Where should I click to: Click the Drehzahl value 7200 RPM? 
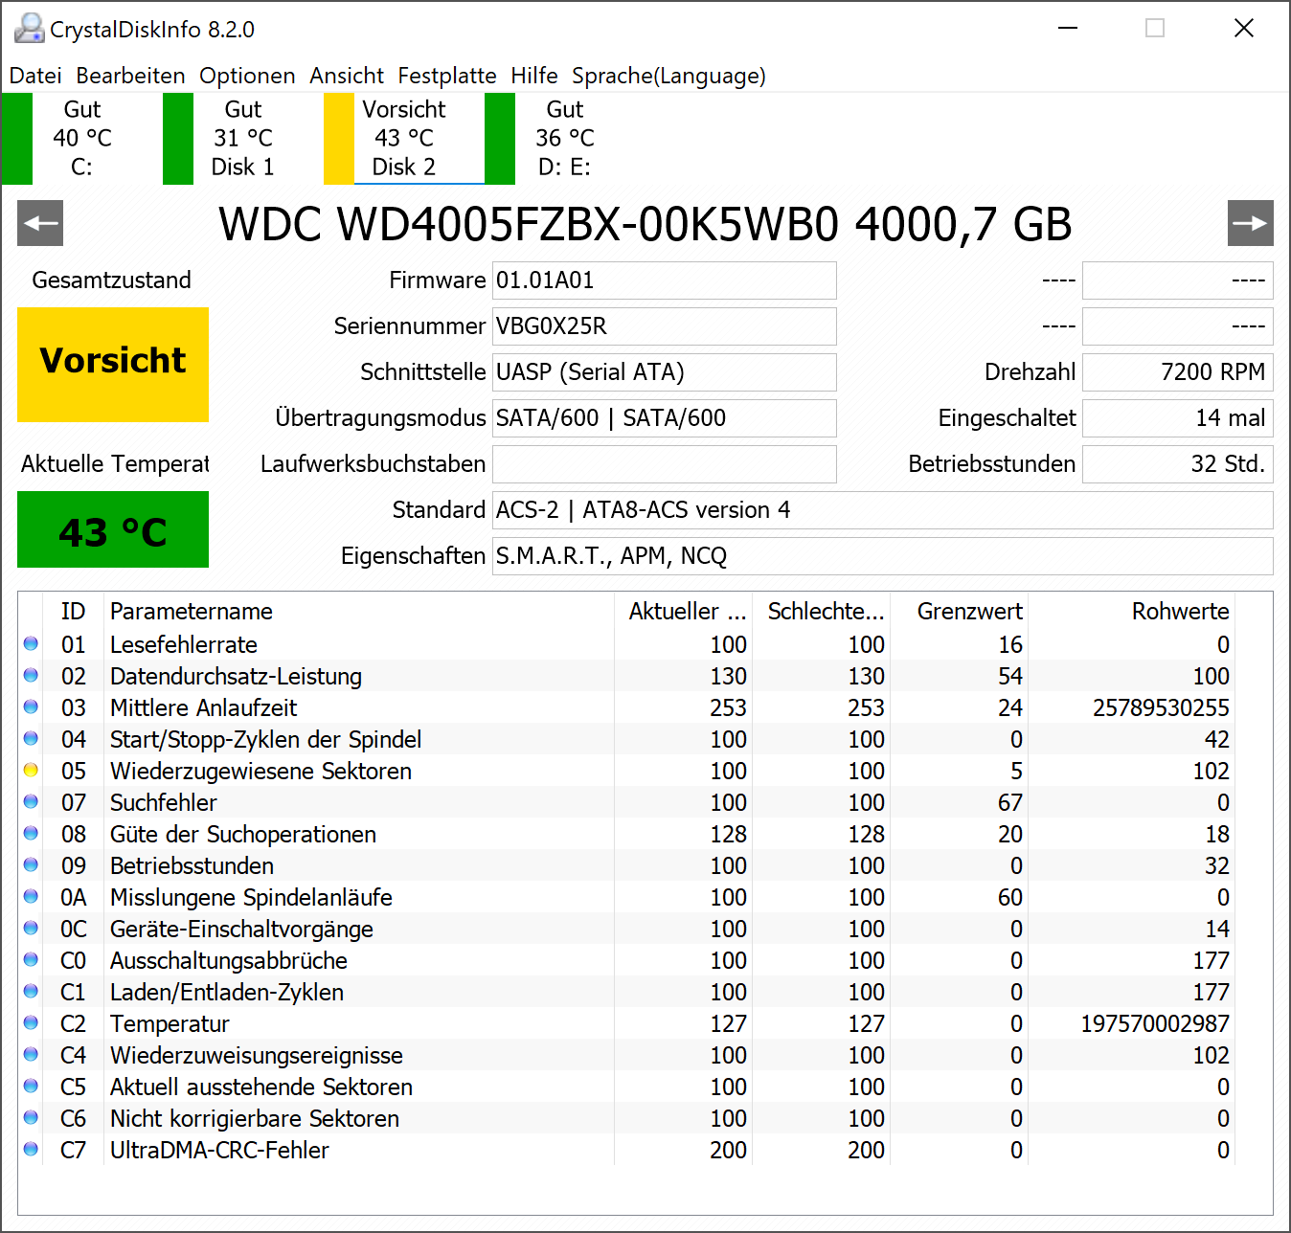pos(1178,372)
